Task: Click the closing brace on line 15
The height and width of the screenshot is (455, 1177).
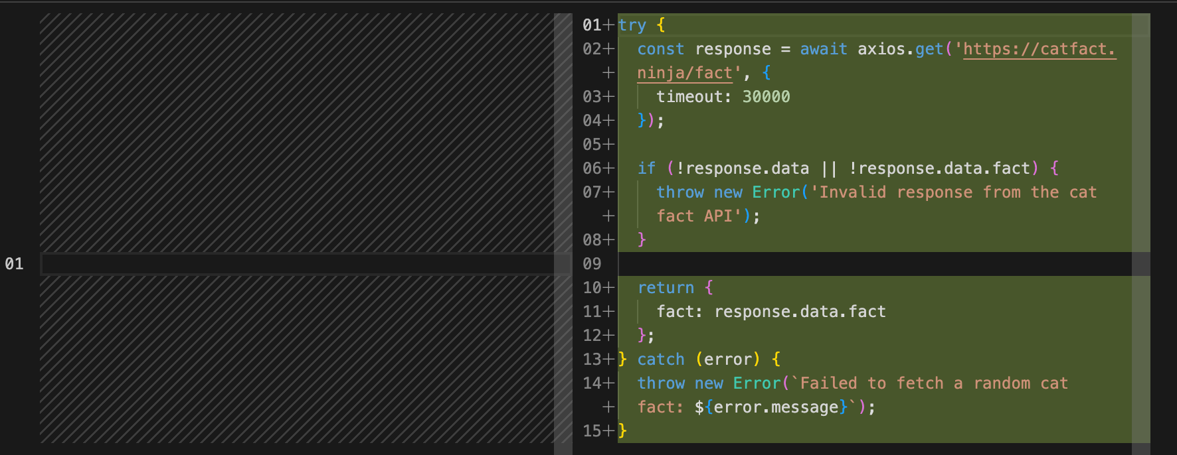Action: coord(622,431)
